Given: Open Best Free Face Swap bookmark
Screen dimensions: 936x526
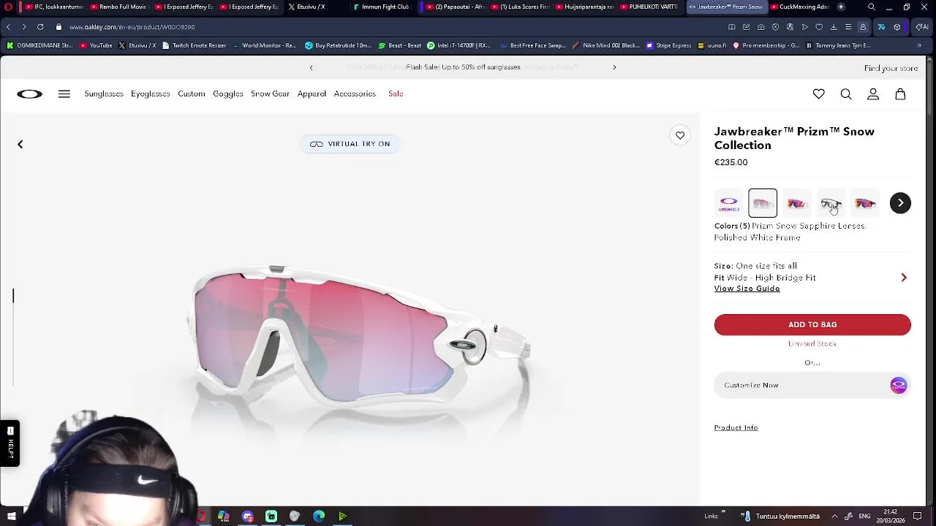Looking at the screenshot, I should point(532,45).
